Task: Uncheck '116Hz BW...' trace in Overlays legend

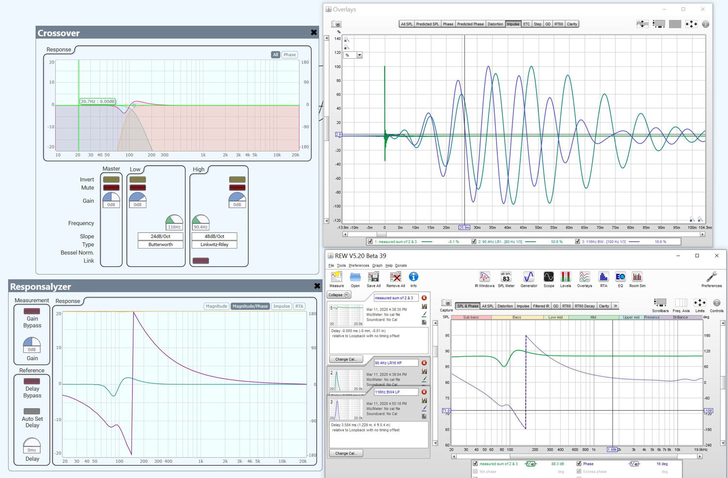Action: pyautogui.click(x=578, y=241)
